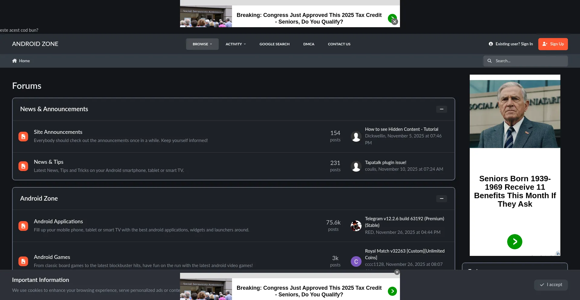Viewport: 580px width, 300px height.
Task: Click the Android Applications forum icon
Action: pyautogui.click(x=23, y=226)
